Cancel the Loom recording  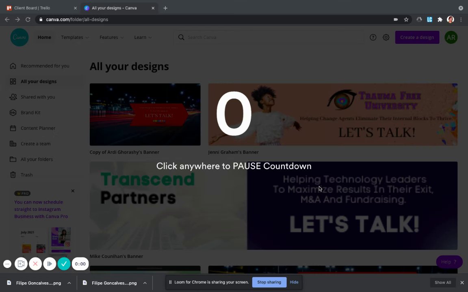point(35,264)
